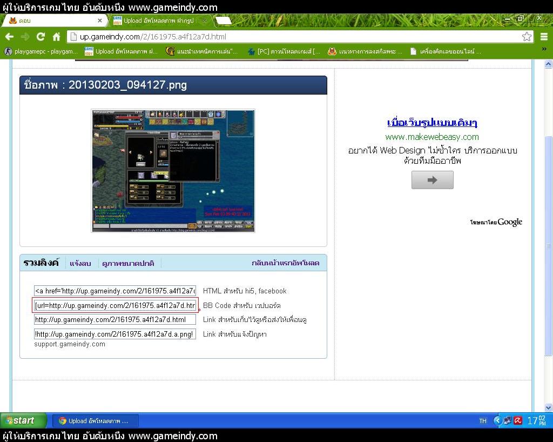The image size is (553, 442).
Task: Open the Windows start menu
Action: click(x=23, y=420)
